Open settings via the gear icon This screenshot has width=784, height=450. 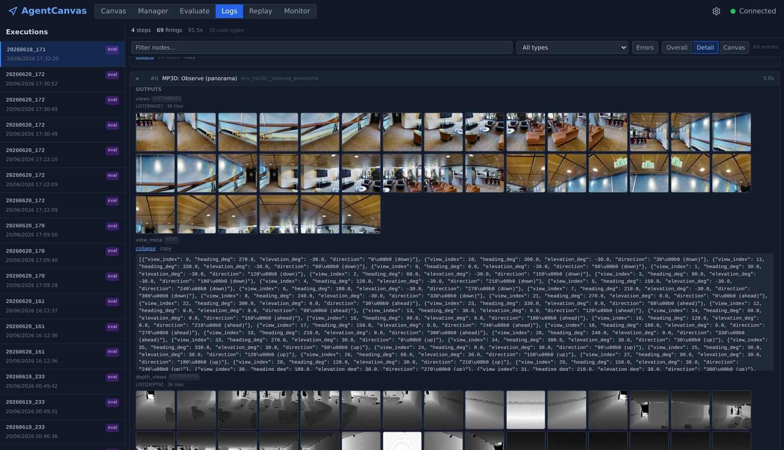(716, 11)
